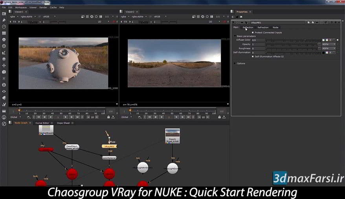Click Opacity animation curve icon

coord(319,44)
